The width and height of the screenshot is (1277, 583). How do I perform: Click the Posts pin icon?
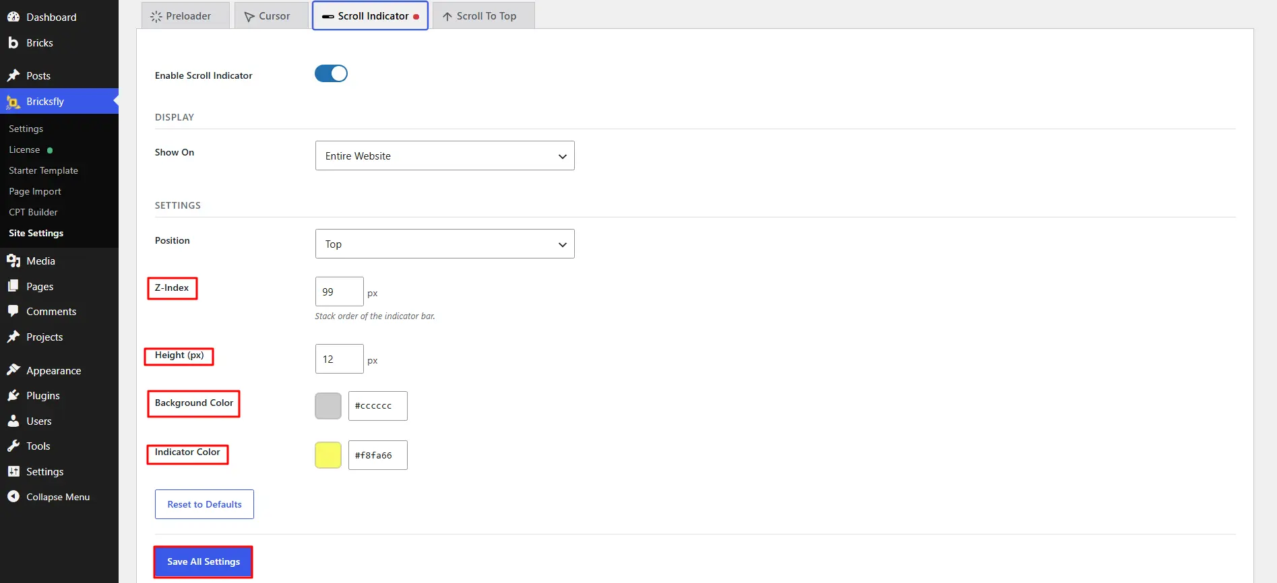pyautogui.click(x=13, y=75)
